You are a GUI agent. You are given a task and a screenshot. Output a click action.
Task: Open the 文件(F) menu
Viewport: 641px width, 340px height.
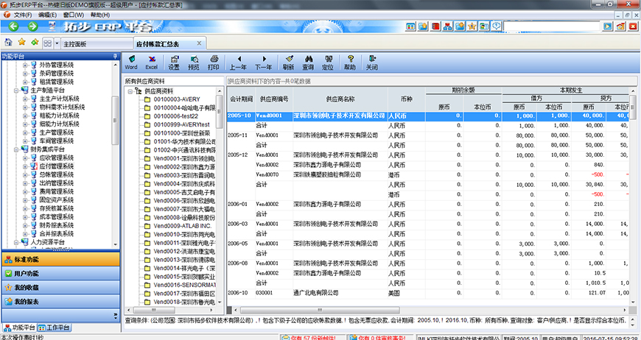point(22,15)
